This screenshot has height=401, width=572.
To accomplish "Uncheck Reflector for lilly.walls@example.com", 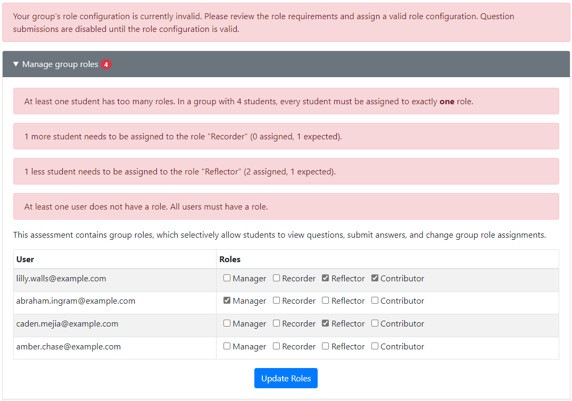I will [326, 278].
